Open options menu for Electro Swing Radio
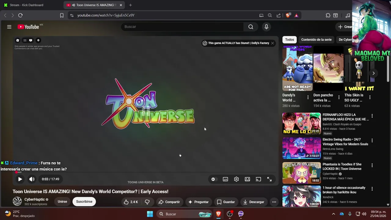The image size is (391, 220). pyautogui.click(x=372, y=141)
